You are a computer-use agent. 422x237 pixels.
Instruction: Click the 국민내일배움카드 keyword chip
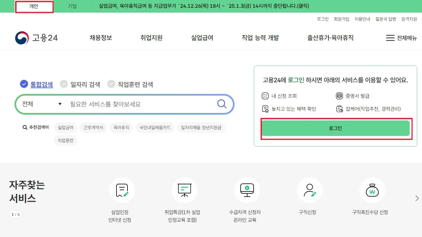[x=155, y=128]
